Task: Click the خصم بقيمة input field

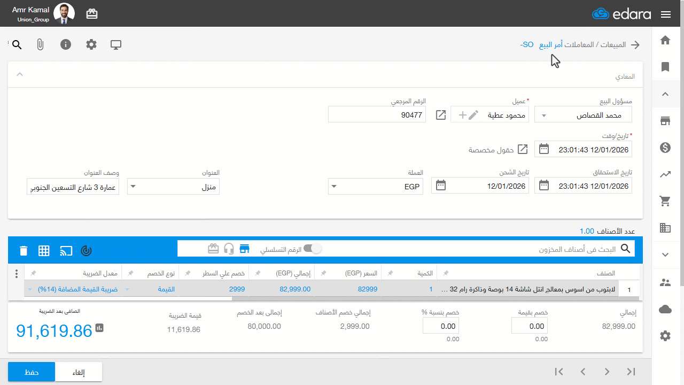Action: coord(529,326)
